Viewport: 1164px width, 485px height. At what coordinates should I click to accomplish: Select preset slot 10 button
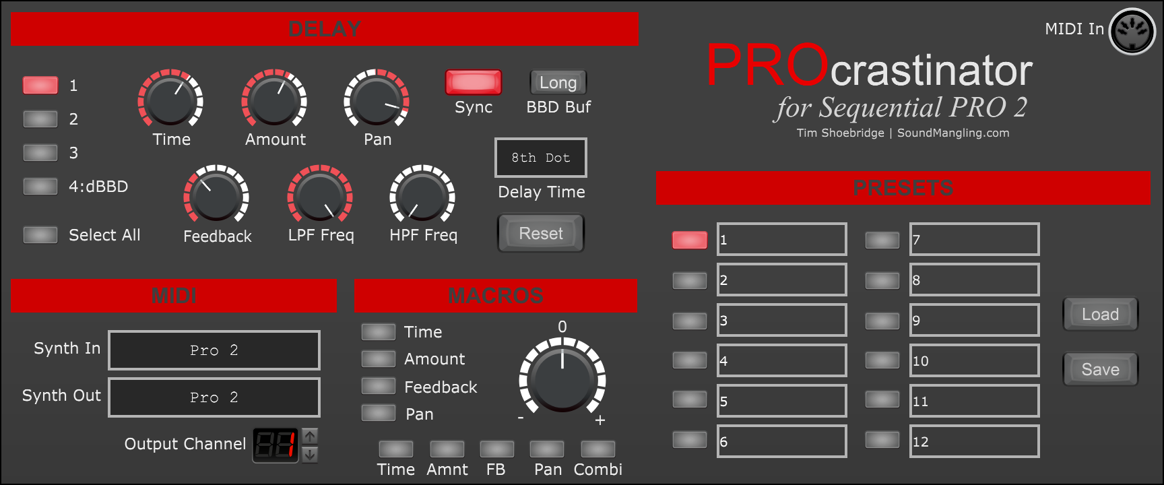tap(882, 360)
